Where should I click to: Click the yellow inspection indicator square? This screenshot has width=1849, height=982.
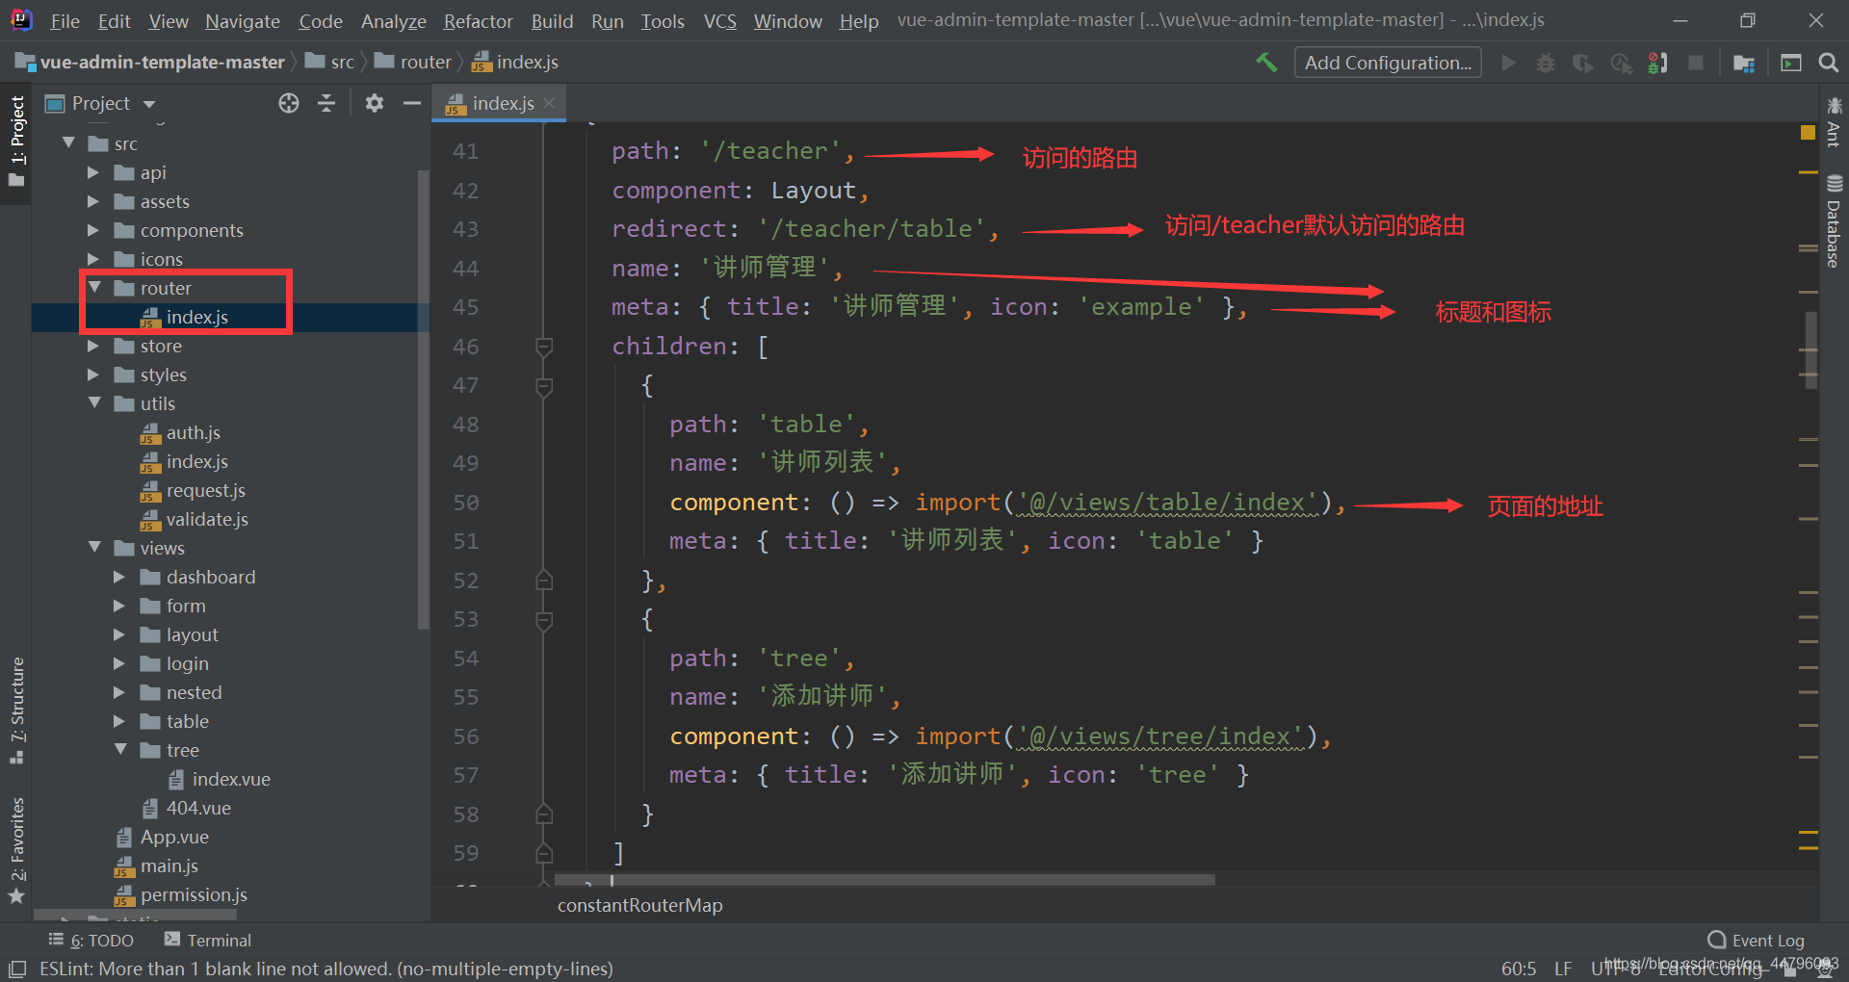click(x=1808, y=133)
